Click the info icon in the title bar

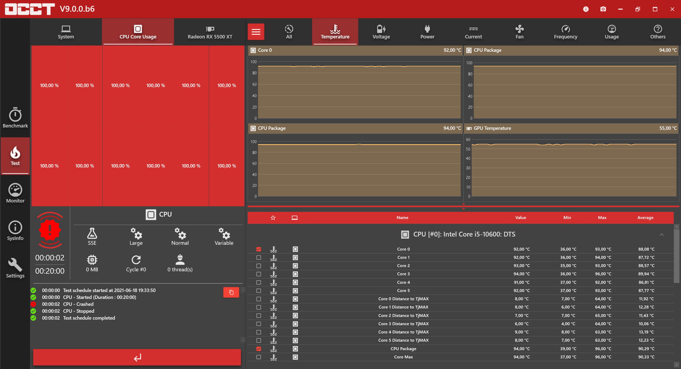coord(586,9)
